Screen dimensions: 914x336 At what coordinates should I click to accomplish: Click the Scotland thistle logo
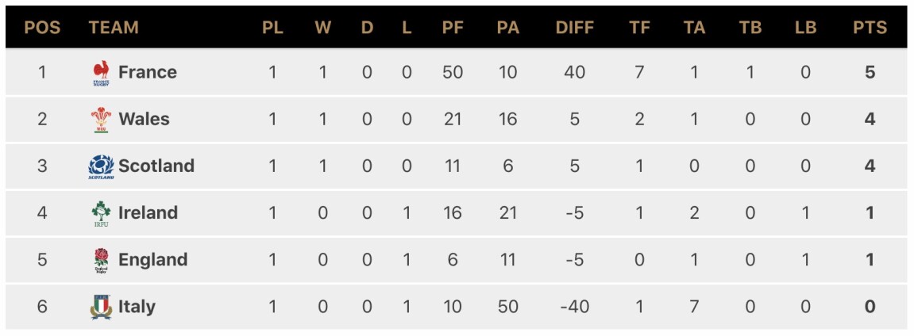click(x=102, y=167)
